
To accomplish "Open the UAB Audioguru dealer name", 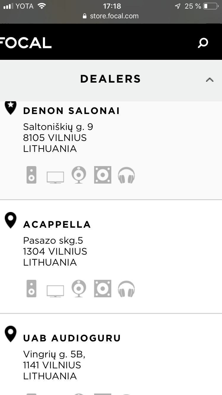I will tap(72, 338).
